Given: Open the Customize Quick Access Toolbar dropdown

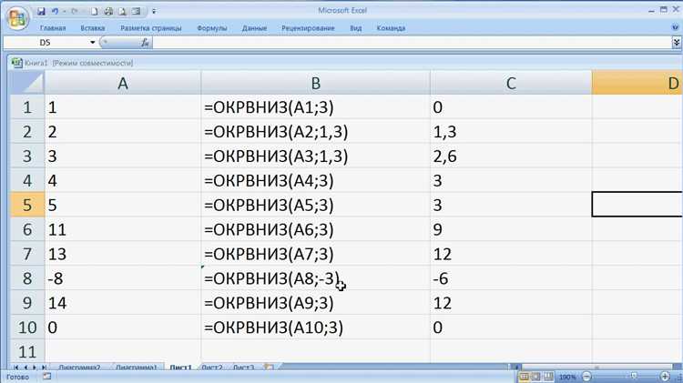Looking at the screenshot, I should click(154, 11).
